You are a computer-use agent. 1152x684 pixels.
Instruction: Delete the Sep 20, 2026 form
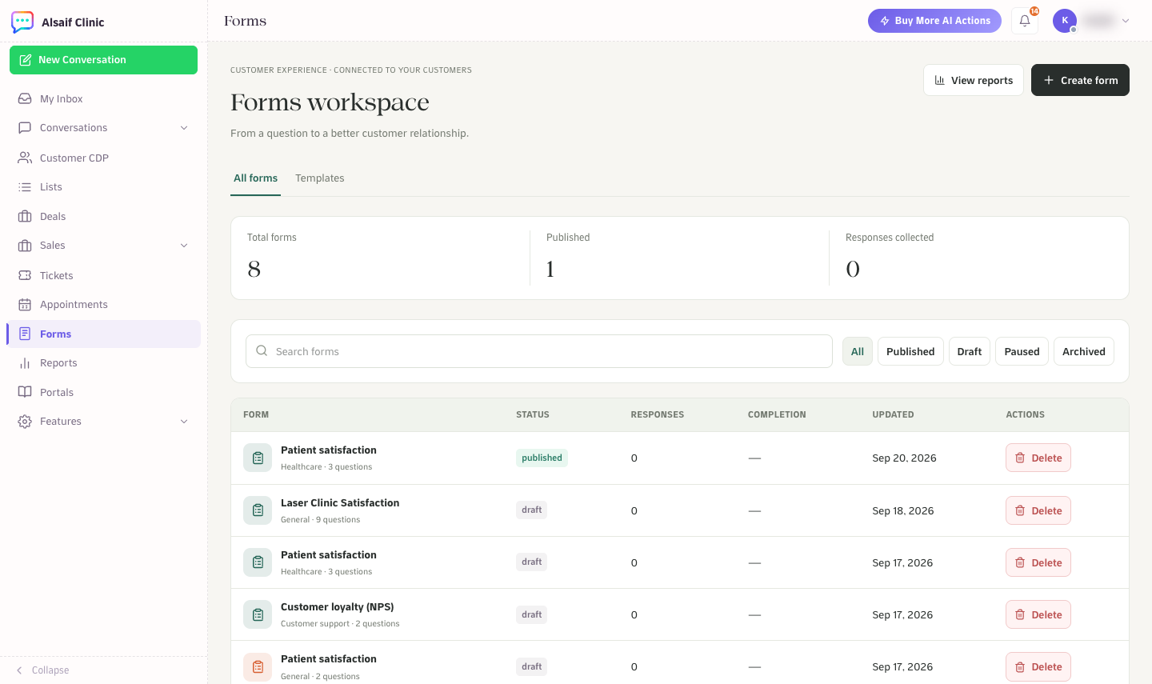tap(1038, 458)
